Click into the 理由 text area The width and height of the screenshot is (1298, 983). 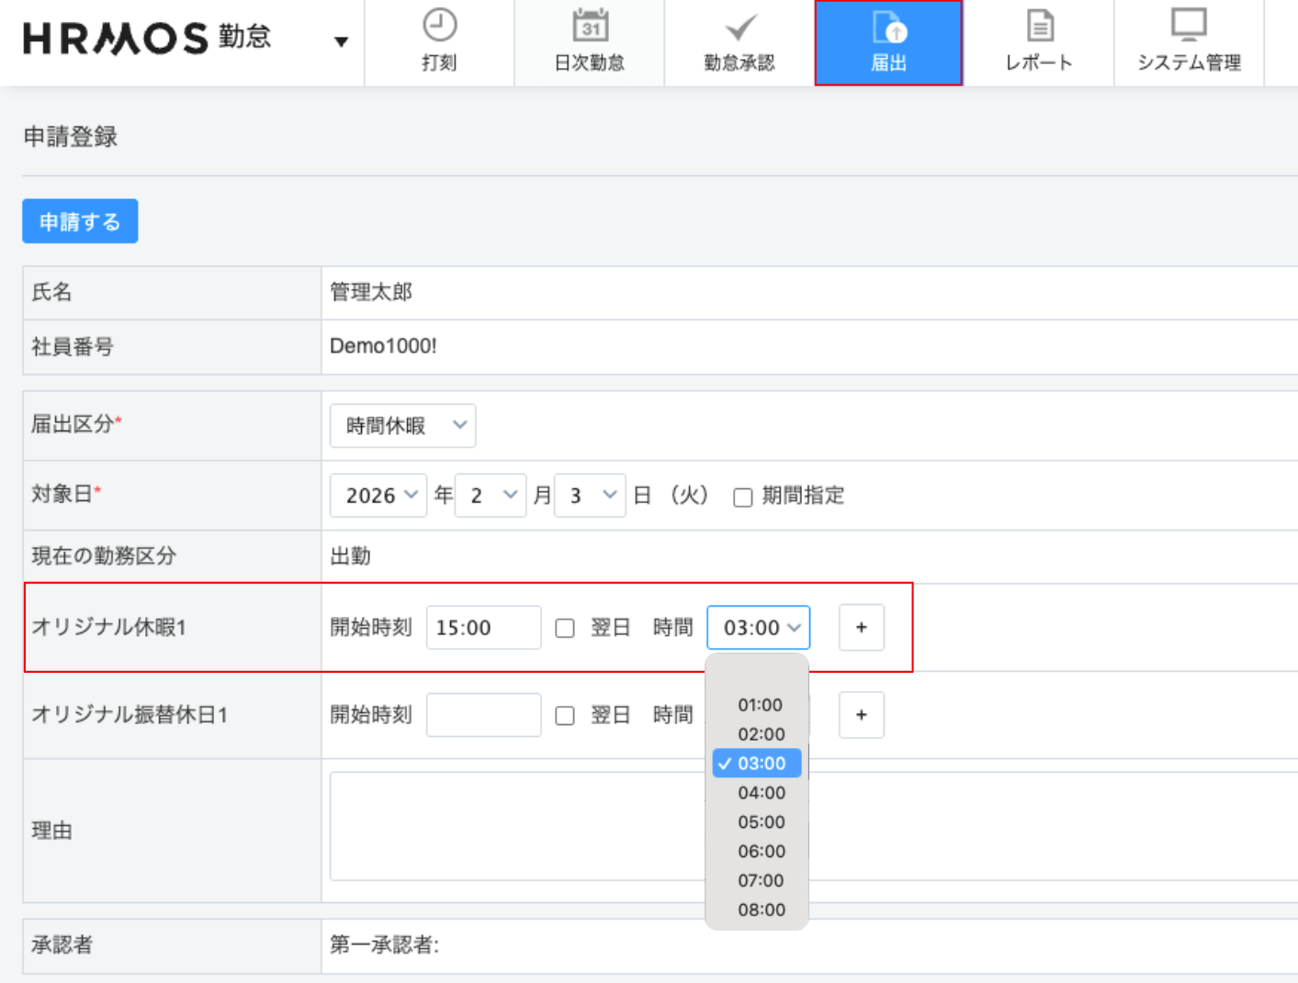click(514, 826)
